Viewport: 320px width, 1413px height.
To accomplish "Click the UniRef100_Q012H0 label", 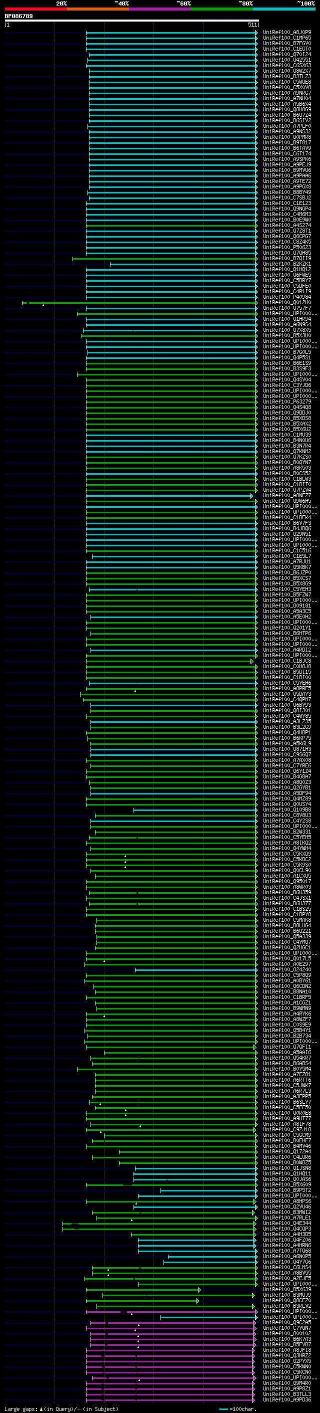I will (287, 303).
